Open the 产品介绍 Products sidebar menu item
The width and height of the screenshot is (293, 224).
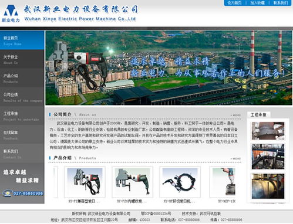pyautogui.click(x=22, y=78)
